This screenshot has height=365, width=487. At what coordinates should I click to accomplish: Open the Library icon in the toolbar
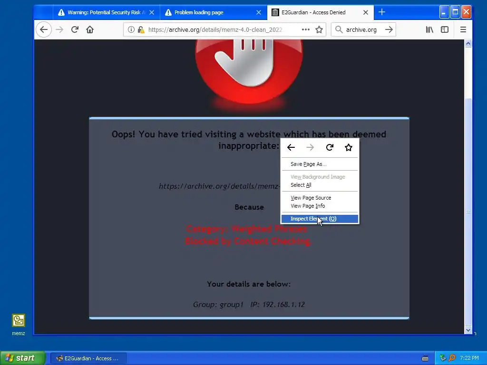point(429,30)
